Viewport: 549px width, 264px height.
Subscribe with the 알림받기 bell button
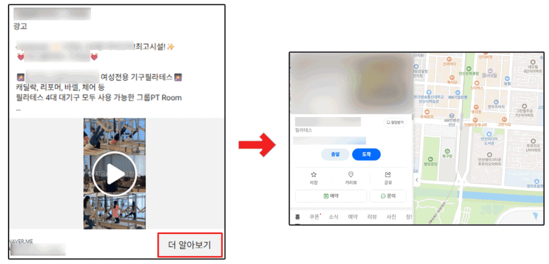pos(395,123)
